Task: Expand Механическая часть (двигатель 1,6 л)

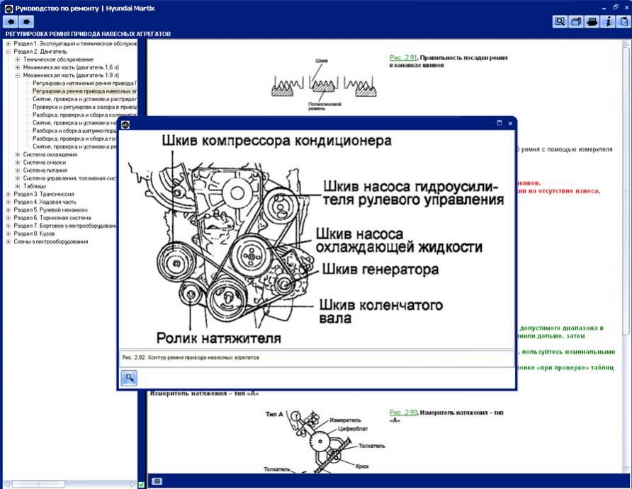Action: pyautogui.click(x=18, y=67)
